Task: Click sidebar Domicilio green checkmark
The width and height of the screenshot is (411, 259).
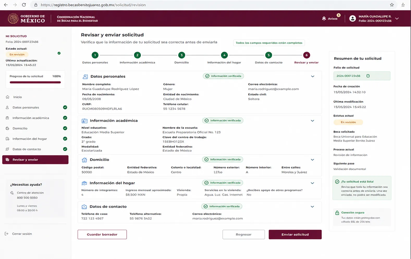Action: (65, 128)
